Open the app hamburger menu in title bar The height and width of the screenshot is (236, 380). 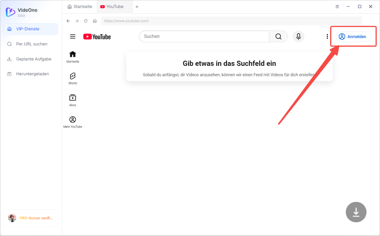tap(337, 7)
